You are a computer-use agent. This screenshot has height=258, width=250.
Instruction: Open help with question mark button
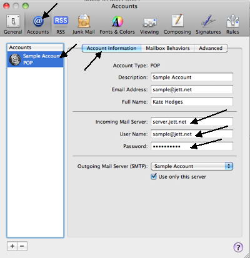(238, 247)
